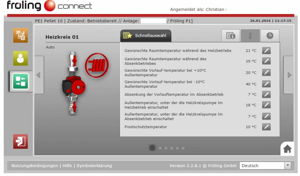Open the Nutzungsbedingungen link
This screenshot has width=300, height=176.
[x=35, y=166]
